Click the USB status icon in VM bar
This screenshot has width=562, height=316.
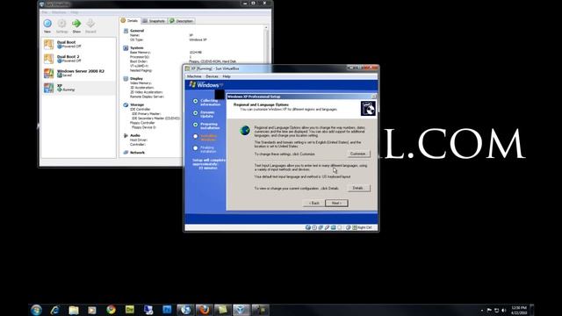tap(328, 227)
